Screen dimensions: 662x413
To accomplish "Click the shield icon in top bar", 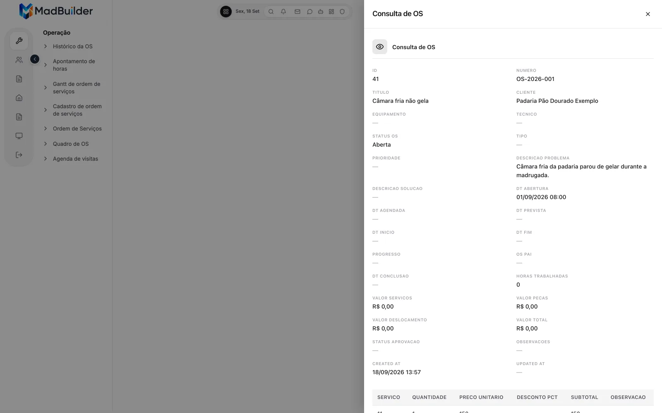I will (x=342, y=12).
